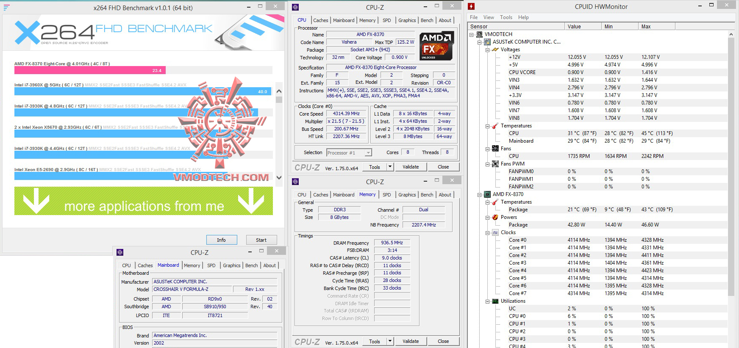Click the down arrow of x264 results scrollbar
Image resolution: width=739 pixels, height=348 pixels.
279,177
